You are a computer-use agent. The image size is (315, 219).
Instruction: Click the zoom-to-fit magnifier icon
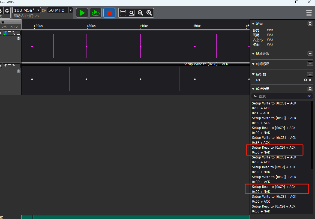(x=131, y=13)
